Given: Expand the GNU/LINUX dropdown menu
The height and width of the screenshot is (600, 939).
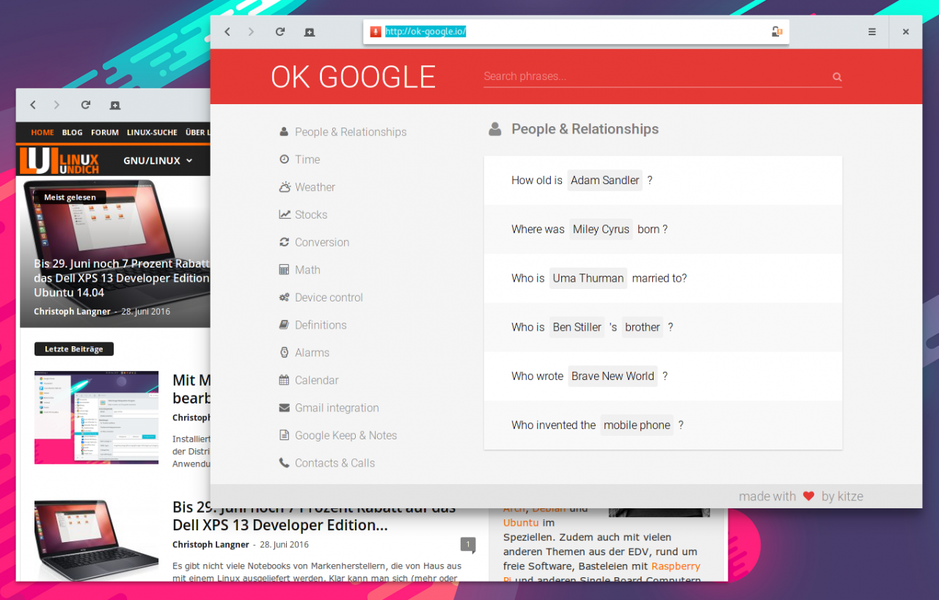Looking at the screenshot, I should [158, 160].
